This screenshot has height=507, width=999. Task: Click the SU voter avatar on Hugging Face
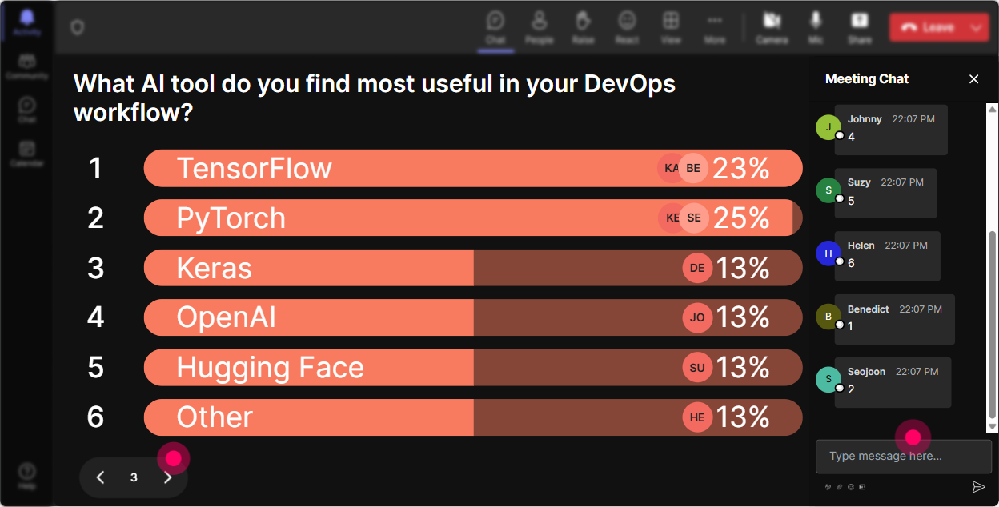click(x=697, y=368)
